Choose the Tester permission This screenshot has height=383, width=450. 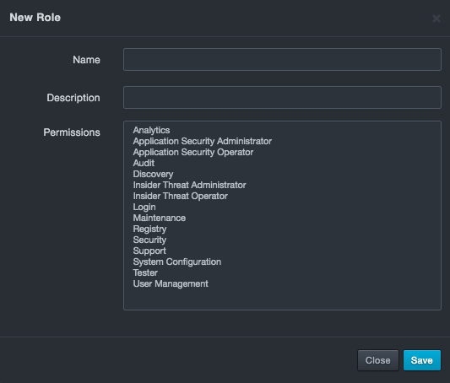click(x=145, y=272)
